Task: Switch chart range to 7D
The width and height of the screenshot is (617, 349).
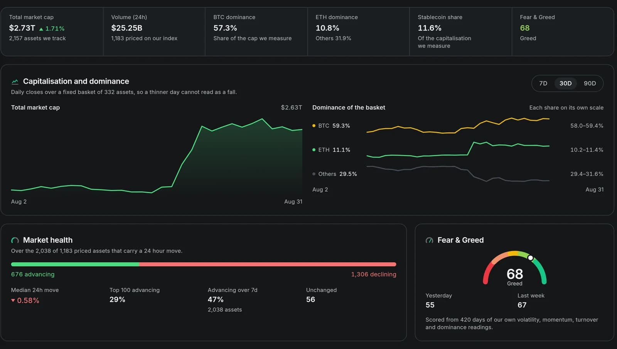Action: pyautogui.click(x=543, y=83)
